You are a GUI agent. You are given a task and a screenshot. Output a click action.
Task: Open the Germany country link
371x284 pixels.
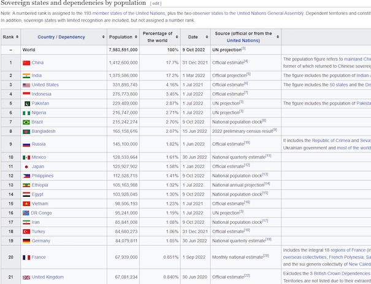[x=41, y=241]
